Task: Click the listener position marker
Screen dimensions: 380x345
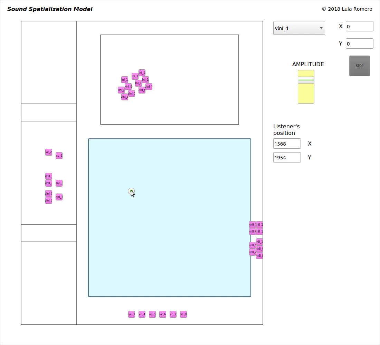Action: (131, 191)
